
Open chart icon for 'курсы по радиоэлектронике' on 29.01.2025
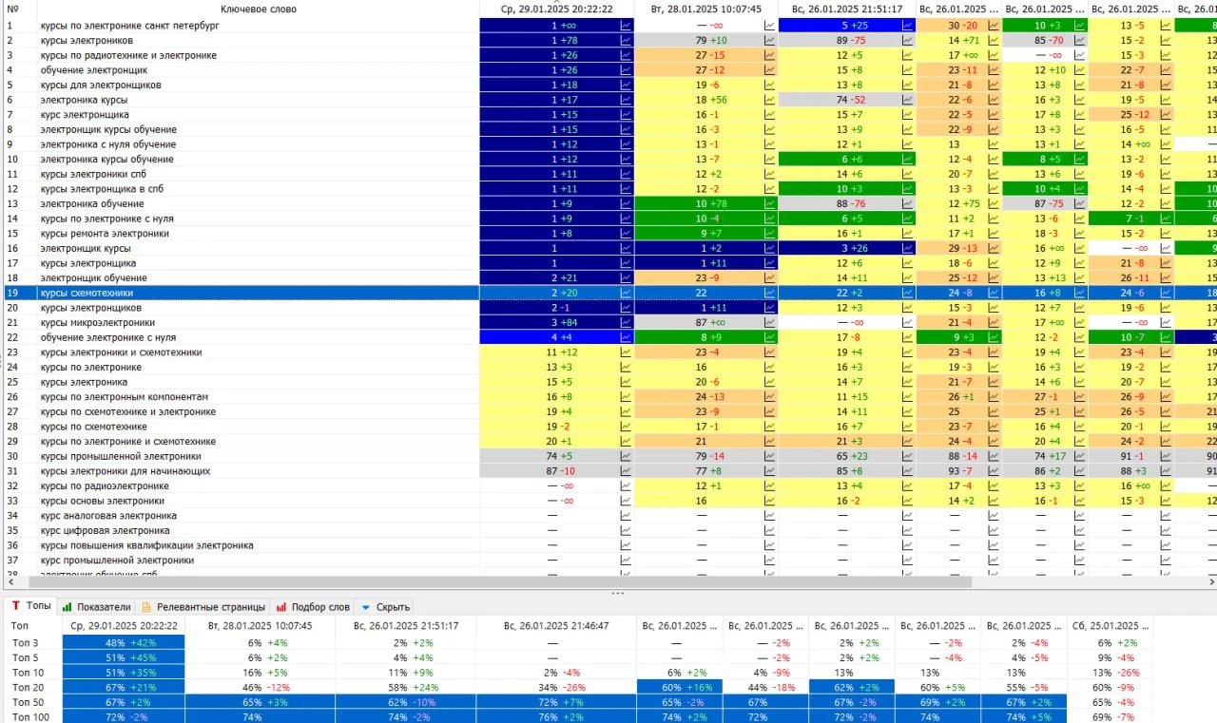click(626, 486)
